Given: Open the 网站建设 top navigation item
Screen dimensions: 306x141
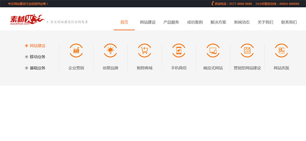Looking at the screenshot, I should 148,22.
